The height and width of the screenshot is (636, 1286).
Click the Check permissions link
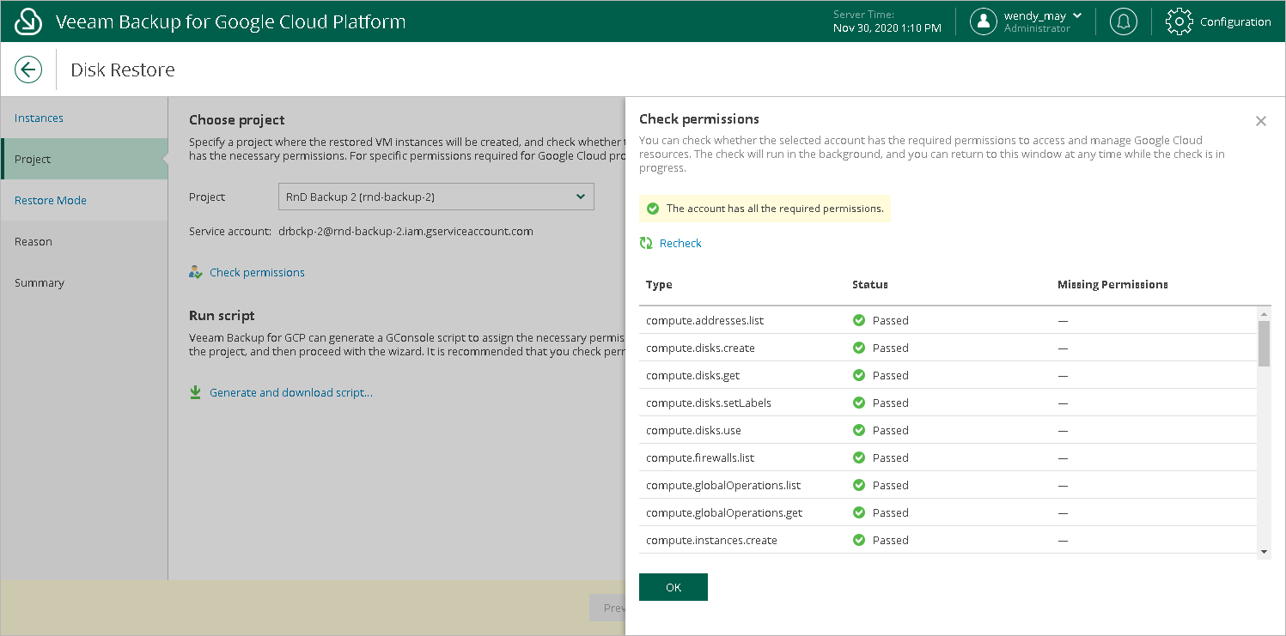pos(257,273)
